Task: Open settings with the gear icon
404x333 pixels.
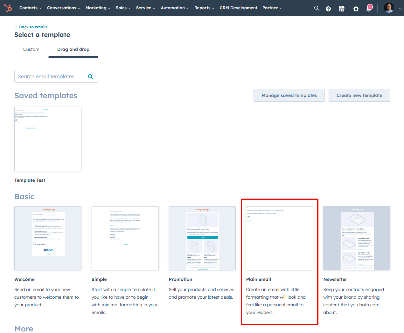Action: pos(355,9)
